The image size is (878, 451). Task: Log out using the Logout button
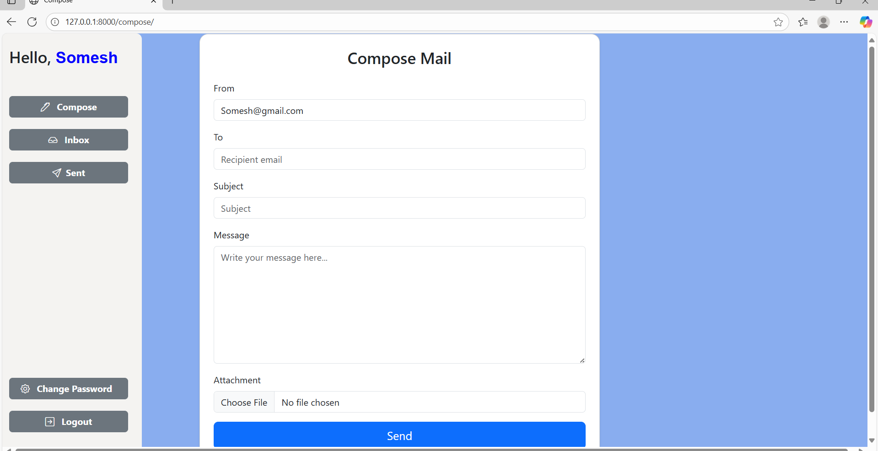[69, 422]
